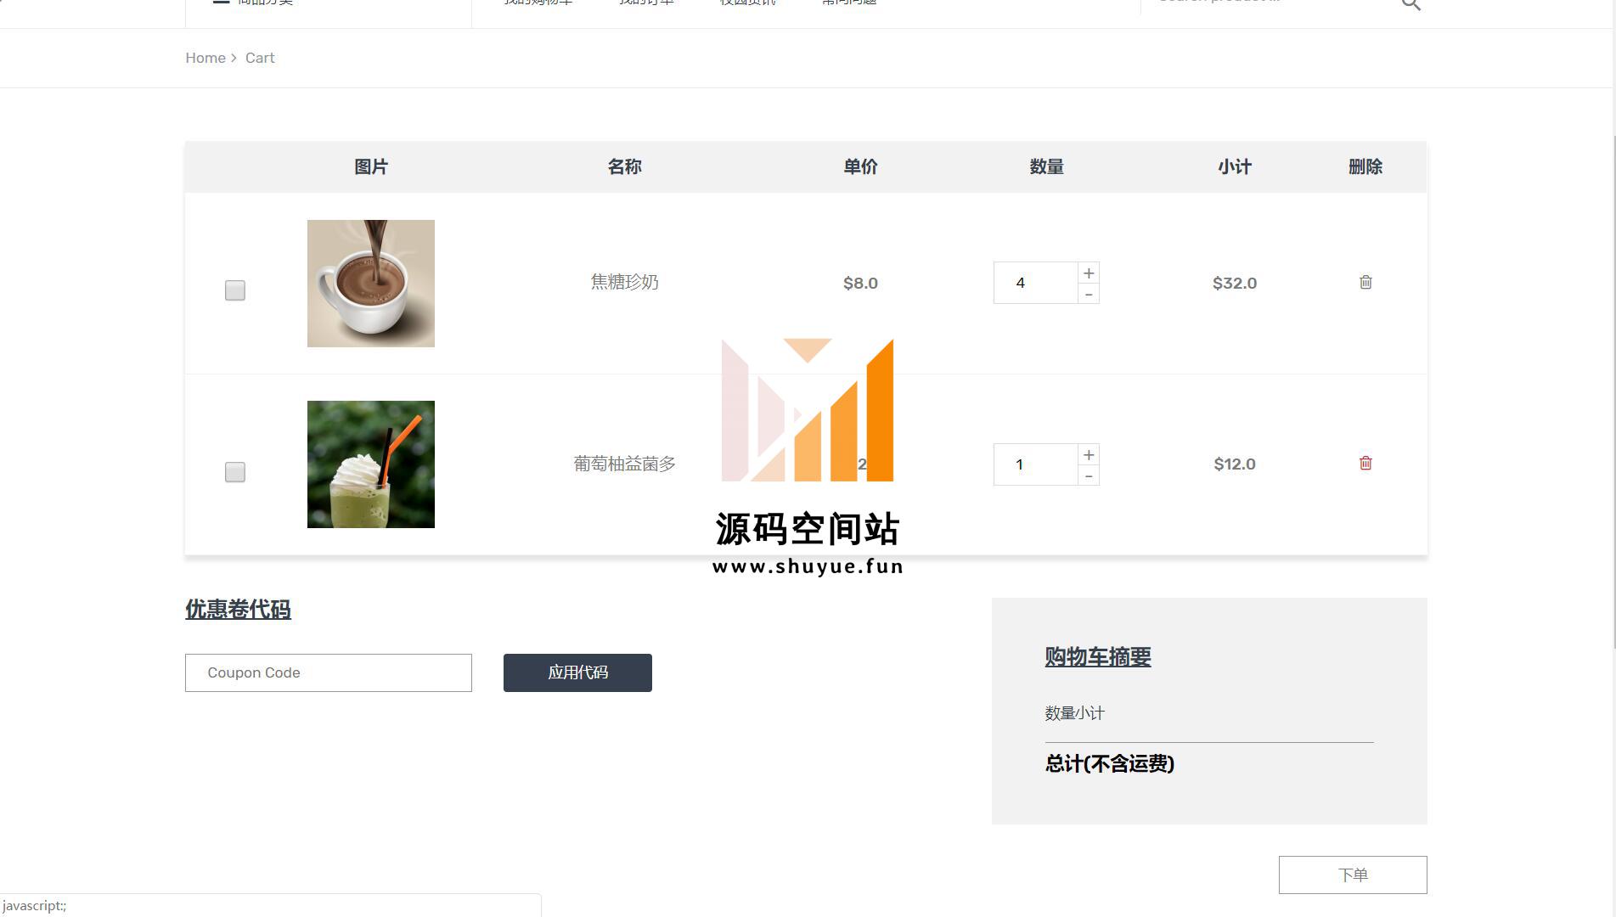The image size is (1616, 917).
Task: Click the search magnifier icon
Action: click(x=1410, y=4)
